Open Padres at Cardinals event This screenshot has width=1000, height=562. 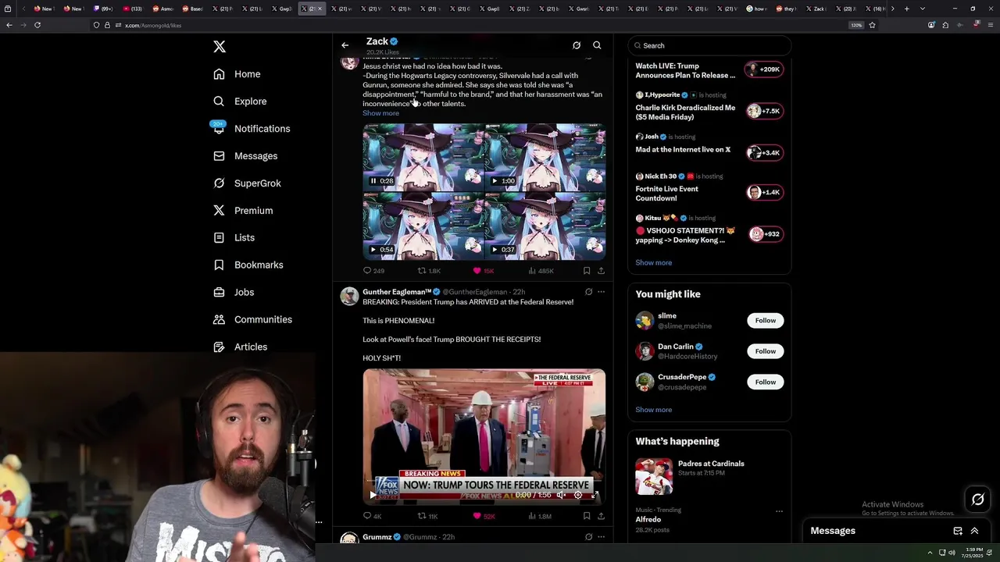pos(709,476)
